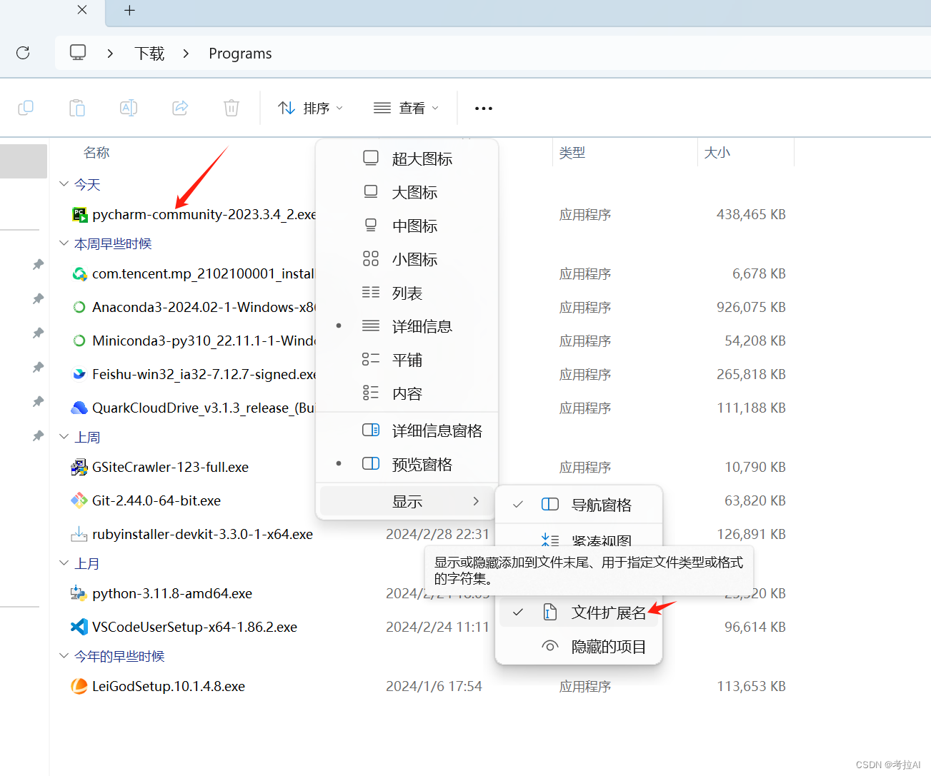Sort by the 类型 column header
The width and height of the screenshot is (931, 776).
(x=572, y=153)
